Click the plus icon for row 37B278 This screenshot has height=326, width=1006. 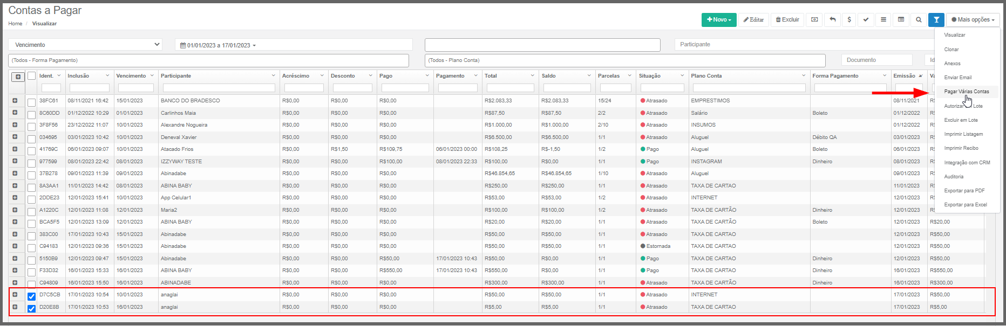[x=15, y=174]
